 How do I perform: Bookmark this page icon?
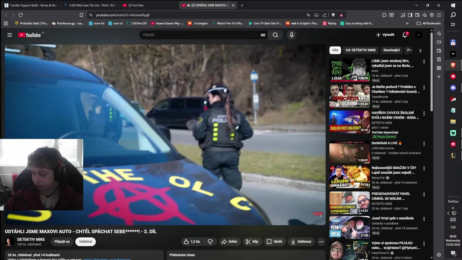[x=81, y=15]
